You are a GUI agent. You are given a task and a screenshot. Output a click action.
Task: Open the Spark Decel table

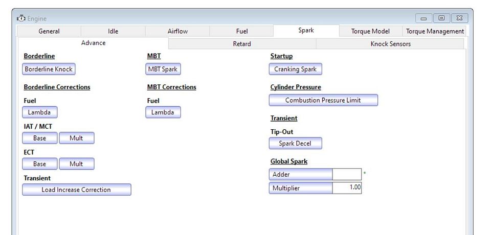pyautogui.click(x=295, y=144)
